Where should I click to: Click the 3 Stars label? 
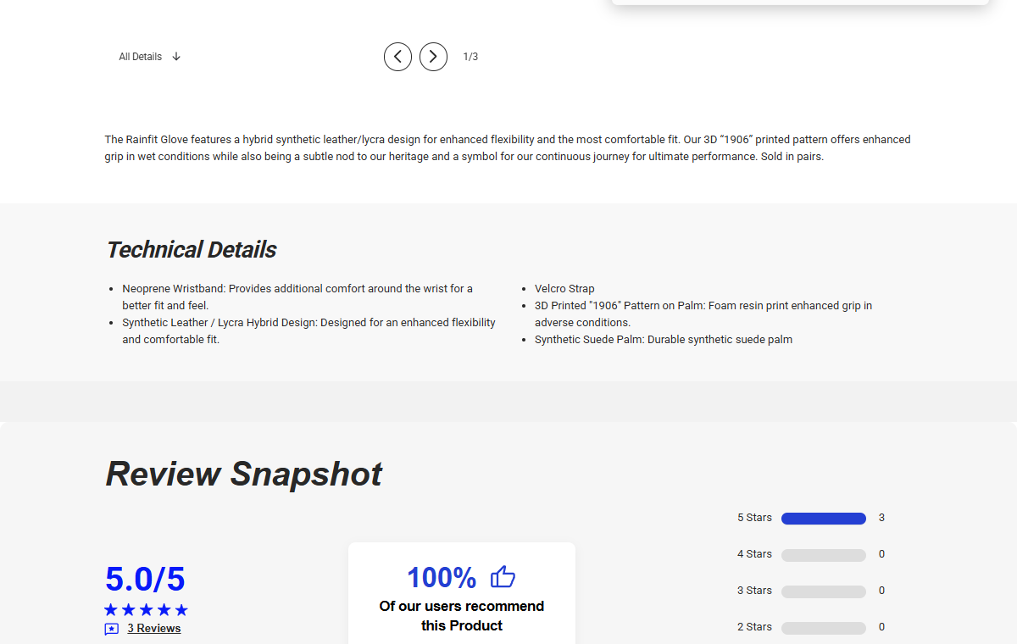tap(754, 591)
